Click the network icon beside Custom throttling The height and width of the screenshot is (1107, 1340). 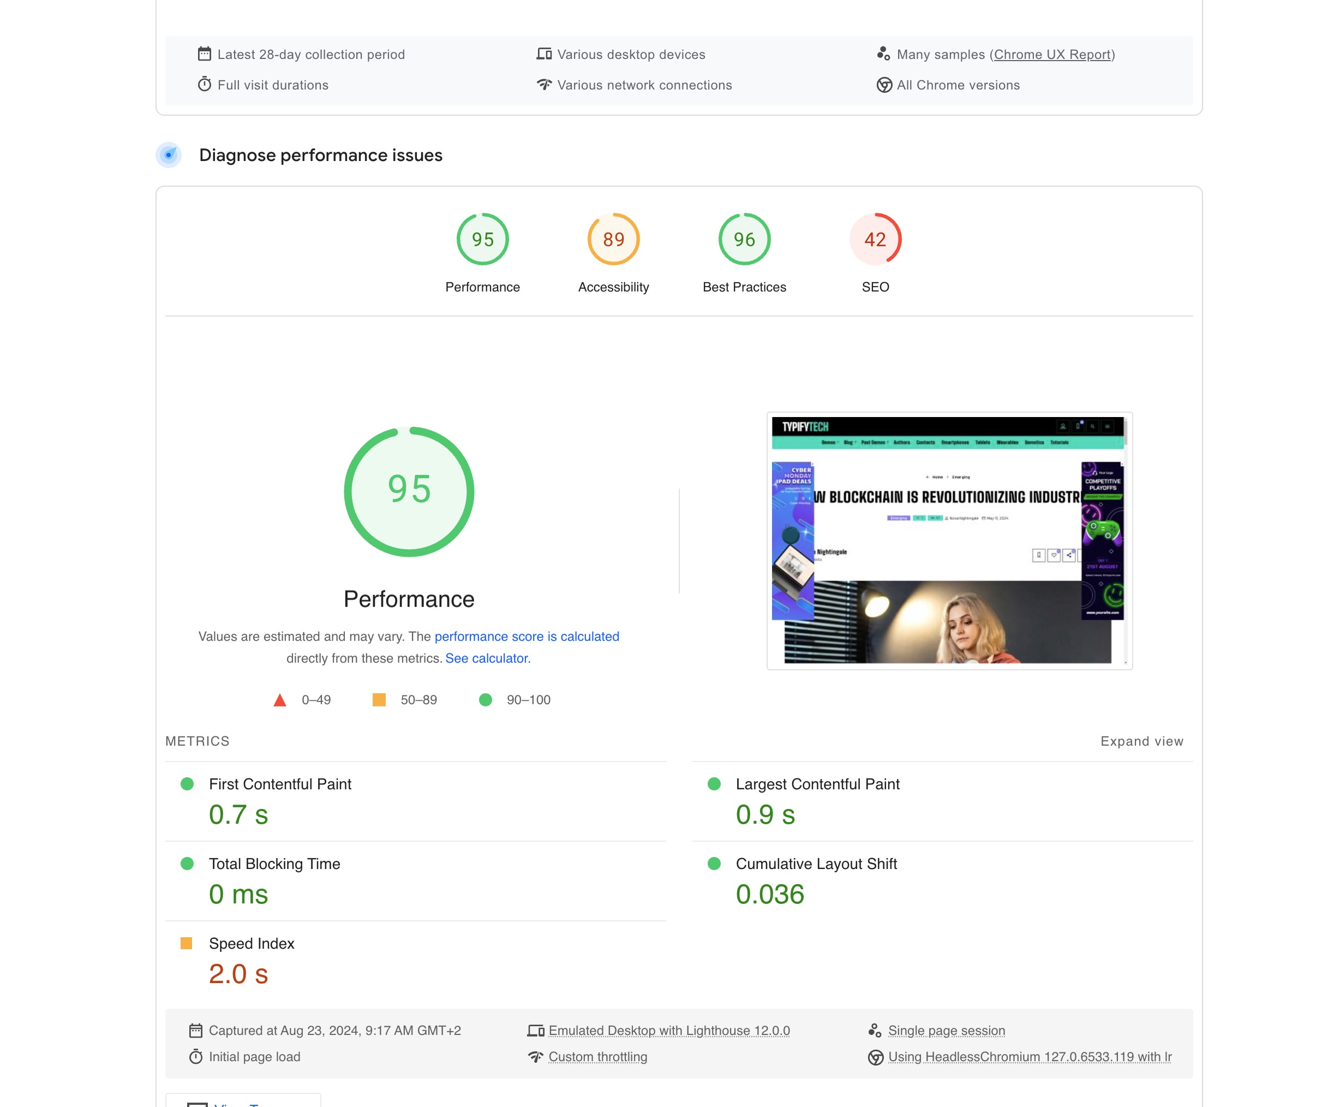click(535, 1057)
